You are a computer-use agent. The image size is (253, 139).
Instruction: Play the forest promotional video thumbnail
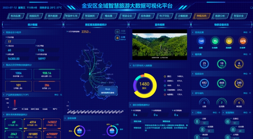tap(158, 44)
